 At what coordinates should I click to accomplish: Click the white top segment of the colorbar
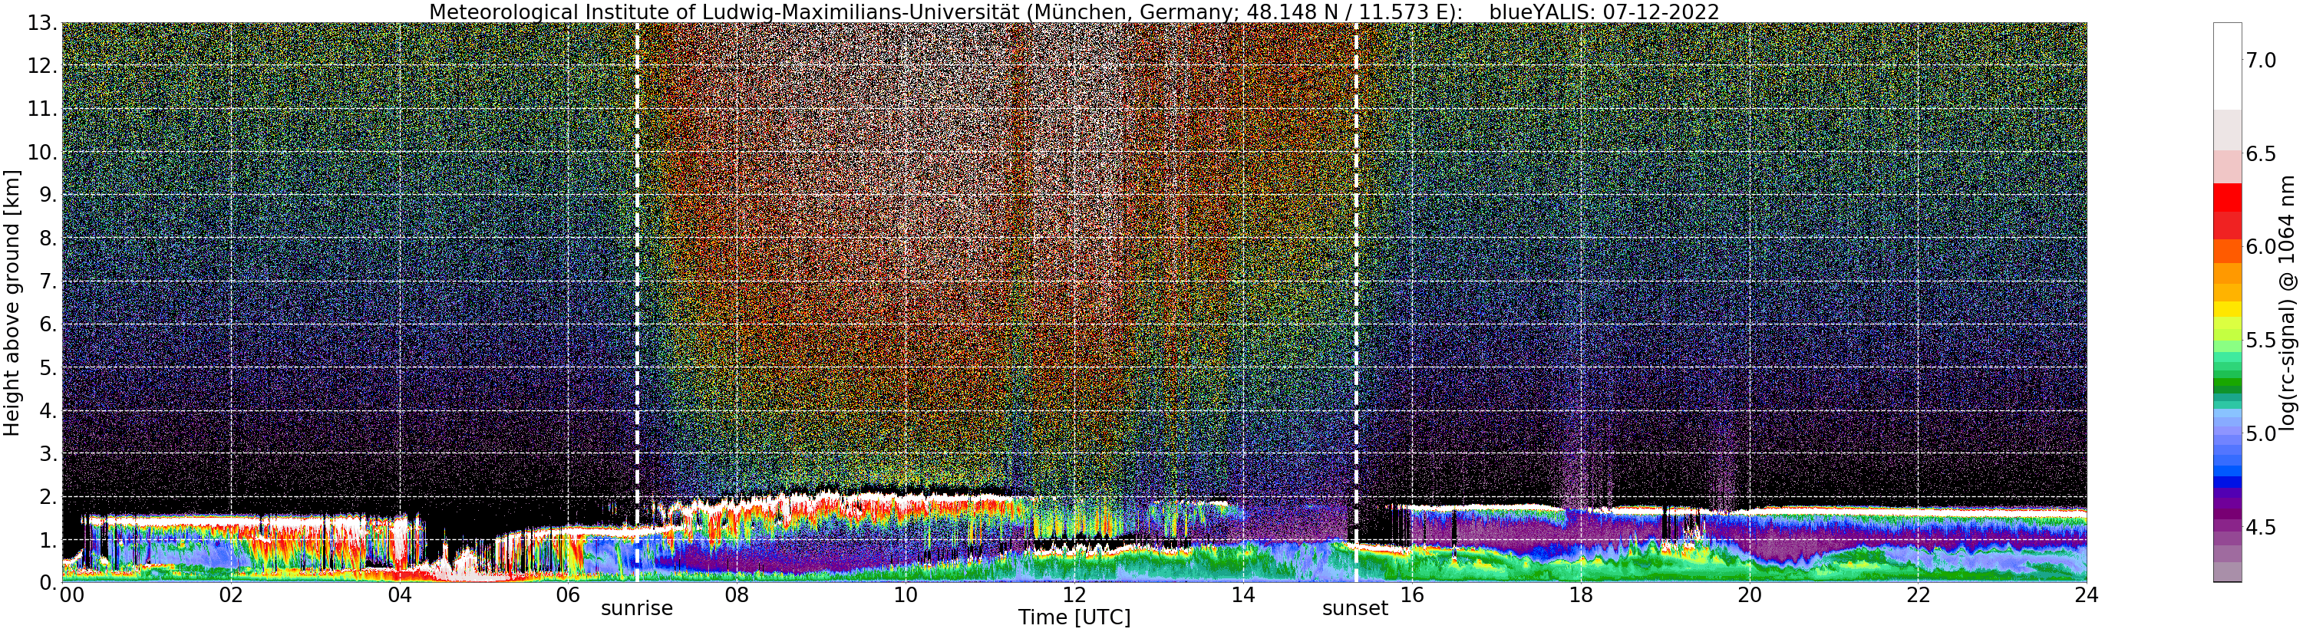[2227, 66]
